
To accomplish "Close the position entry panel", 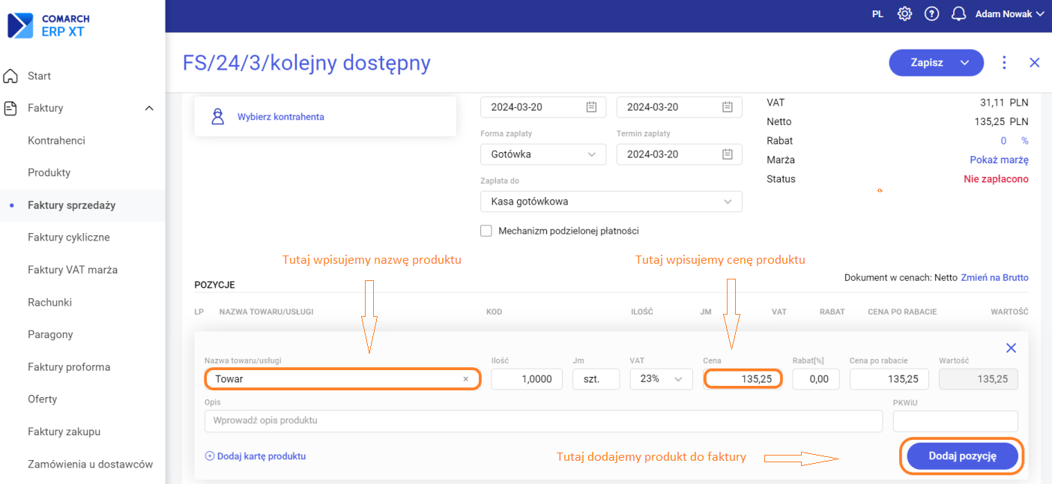I will pyautogui.click(x=1011, y=348).
